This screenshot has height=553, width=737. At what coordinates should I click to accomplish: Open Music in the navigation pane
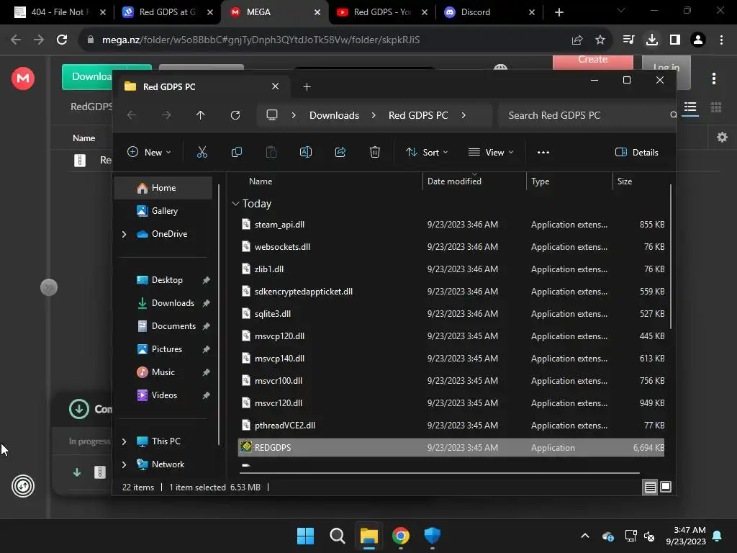[164, 372]
